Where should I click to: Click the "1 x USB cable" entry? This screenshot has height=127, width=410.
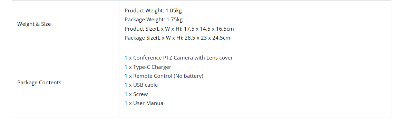tap(141, 85)
